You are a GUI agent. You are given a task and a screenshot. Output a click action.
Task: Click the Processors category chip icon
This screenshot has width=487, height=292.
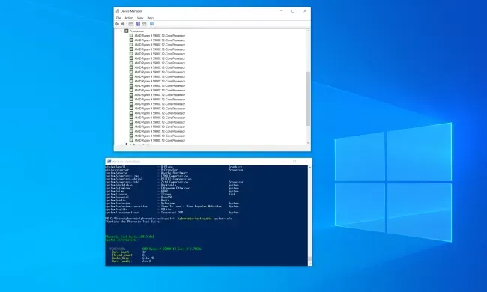pyautogui.click(x=127, y=31)
